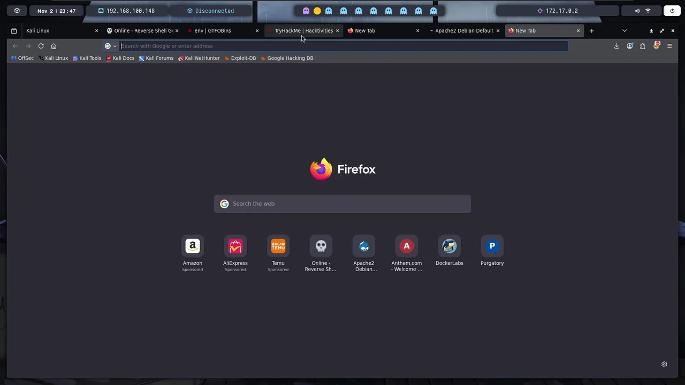Screen dimensions: 685x385
Task: Switch to the Online - Reverse Shell tab
Action: 142,30
